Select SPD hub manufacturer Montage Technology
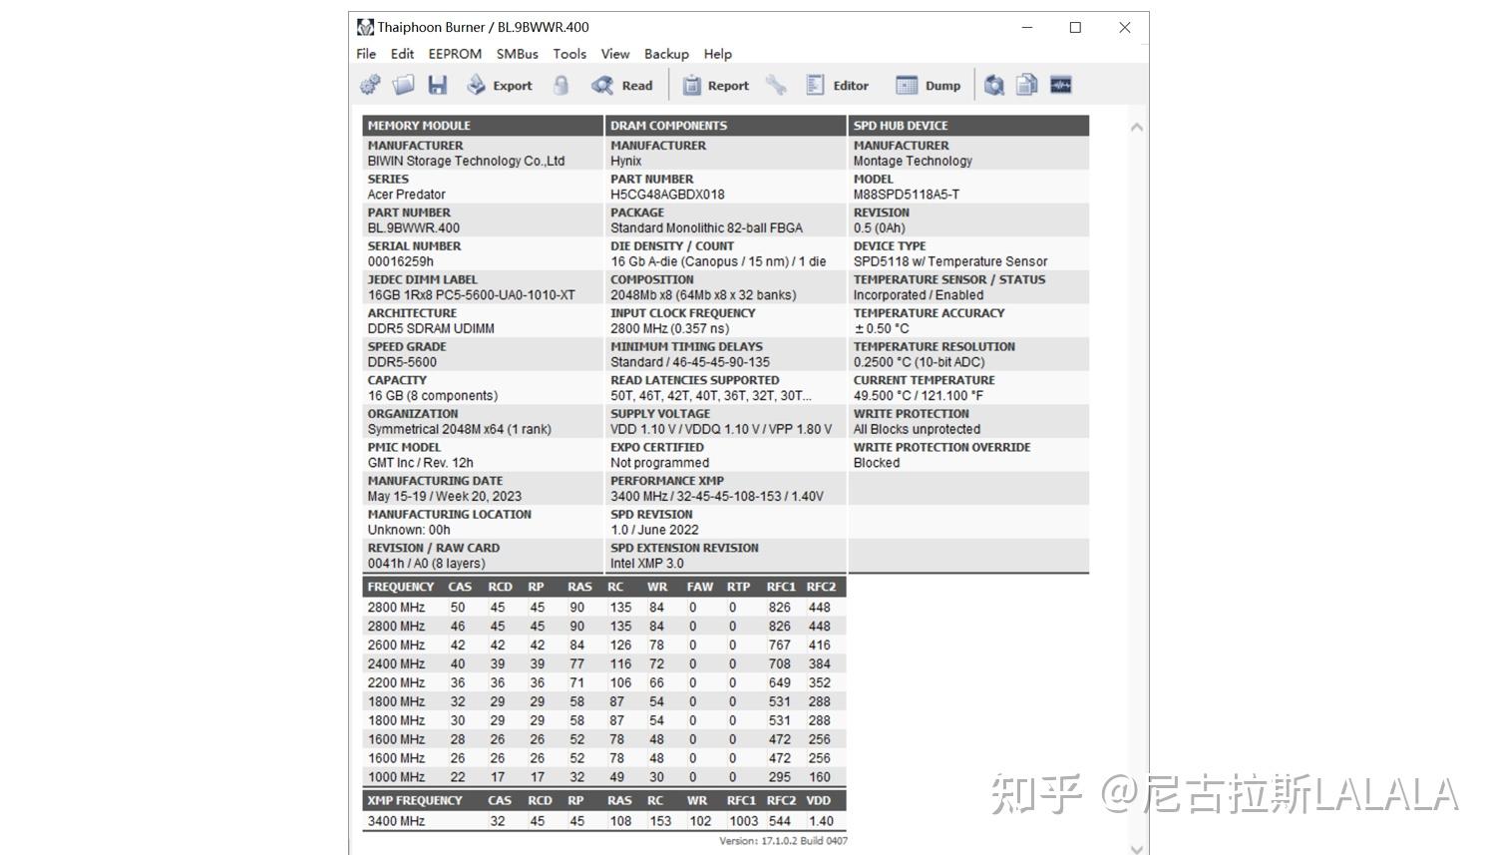1496x855 pixels. tap(913, 161)
